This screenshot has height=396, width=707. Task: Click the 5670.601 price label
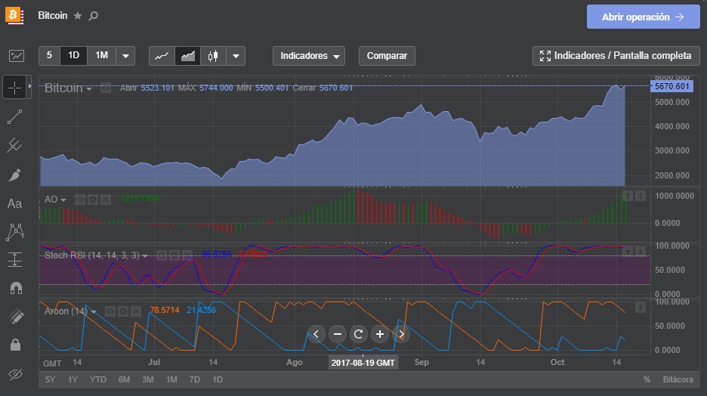point(671,86)
